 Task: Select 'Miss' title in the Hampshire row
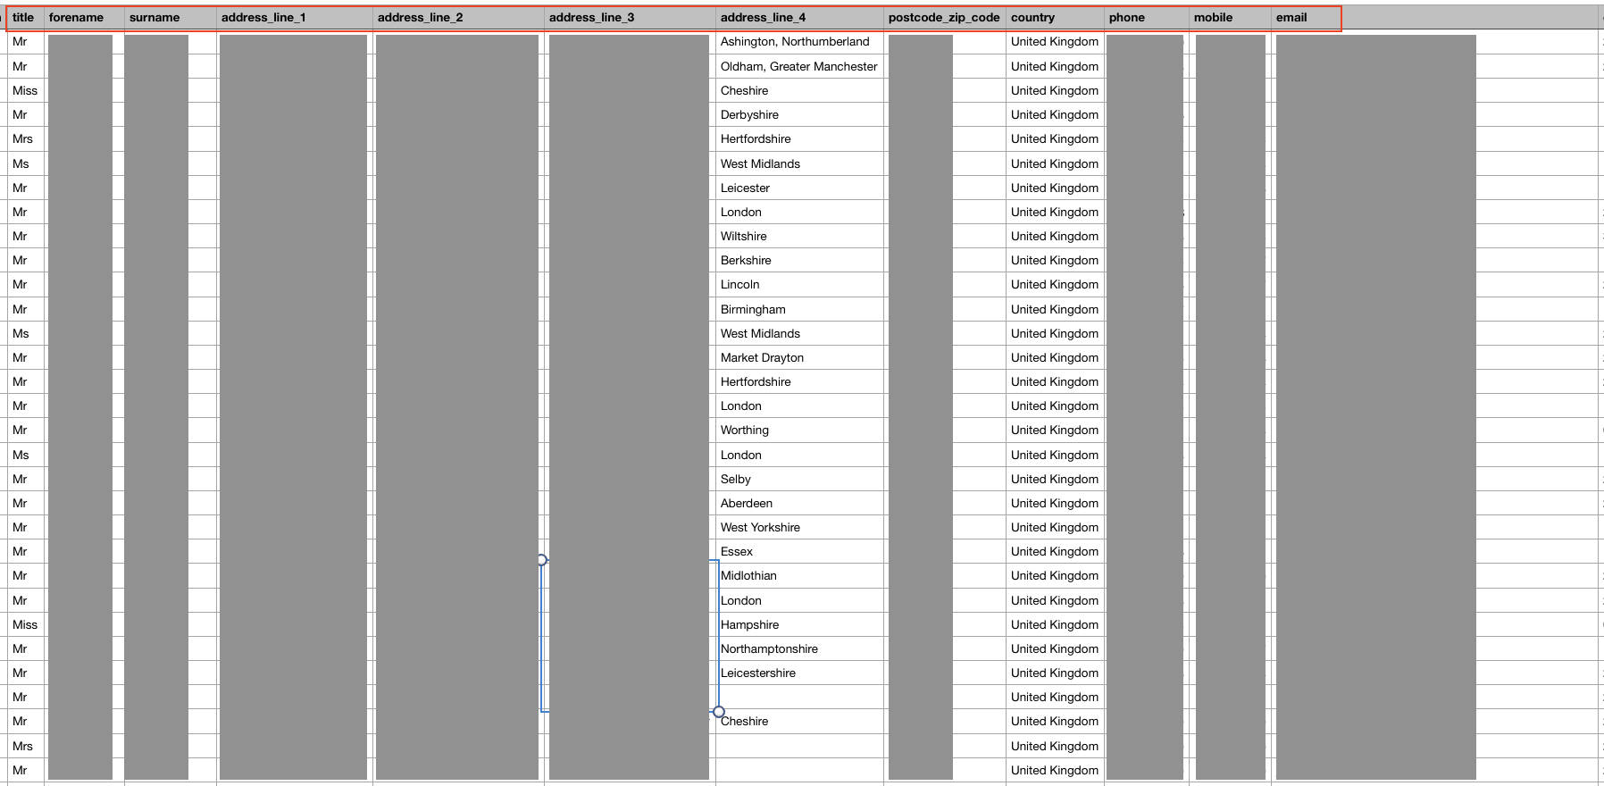(x=25, y=624)
